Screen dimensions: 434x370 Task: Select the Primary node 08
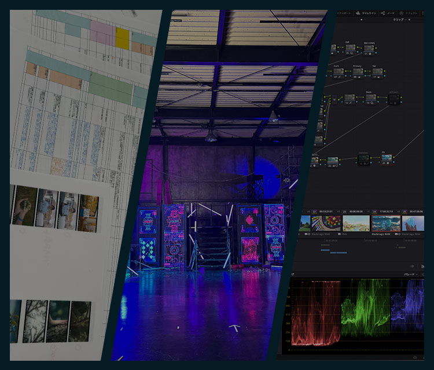tap(358, 72)
